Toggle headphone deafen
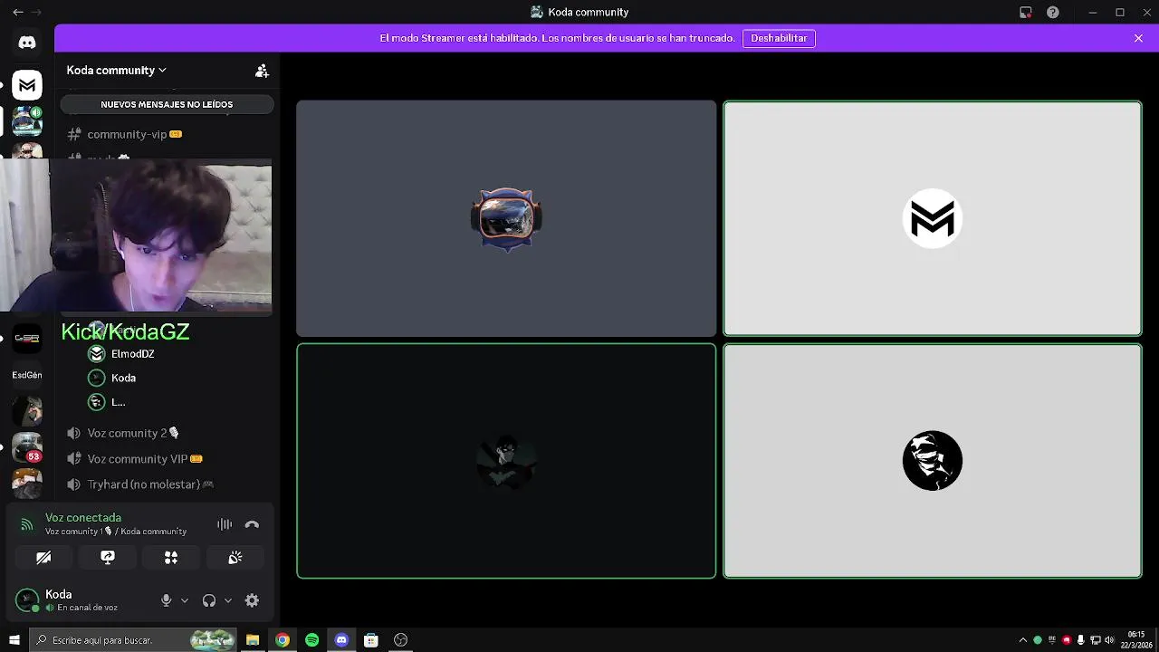This screenshot has width=1159, height=652. point(209,600)
